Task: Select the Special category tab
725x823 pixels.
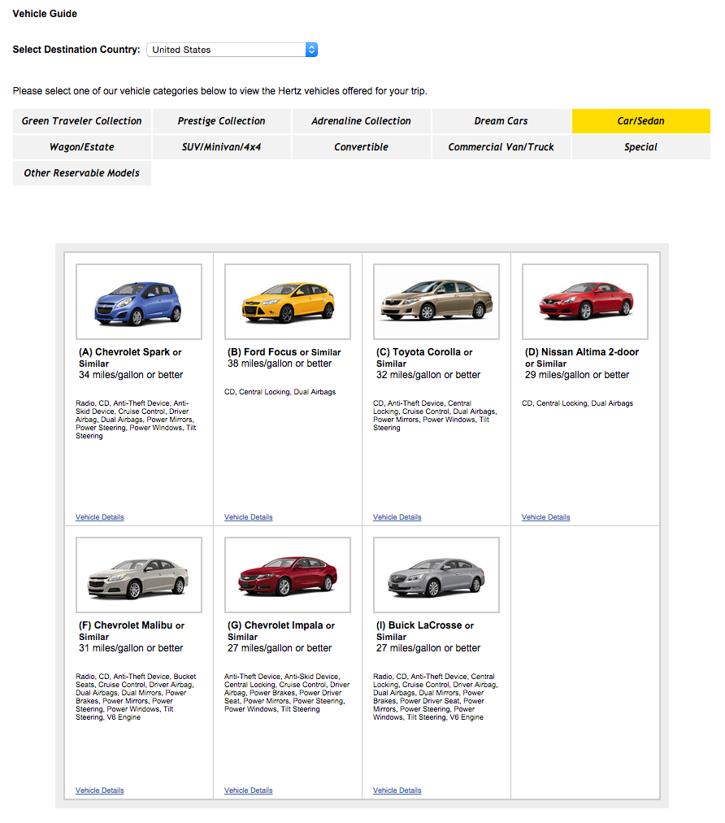Action: (x=641, y=147)
